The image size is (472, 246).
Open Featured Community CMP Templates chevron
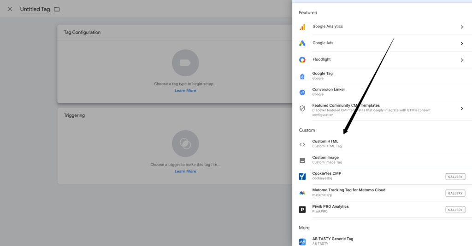coord(461,109)
